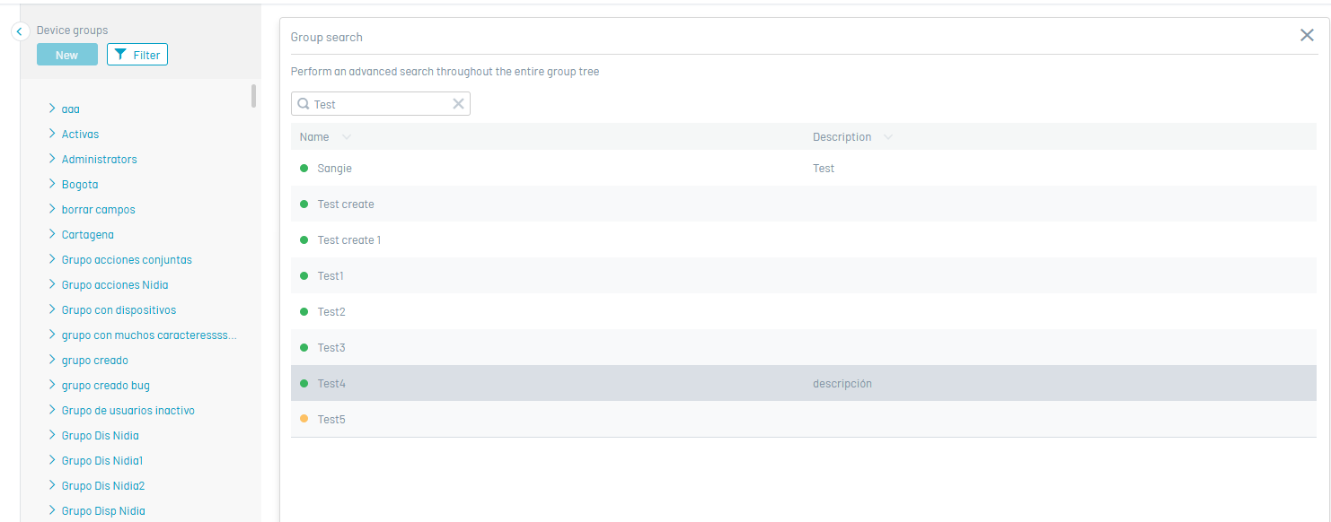
Task: Click the green status dot beside Test4
Action: tap(304, 383)
